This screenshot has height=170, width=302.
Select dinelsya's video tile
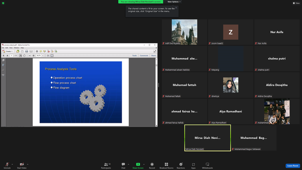point(231,85)
